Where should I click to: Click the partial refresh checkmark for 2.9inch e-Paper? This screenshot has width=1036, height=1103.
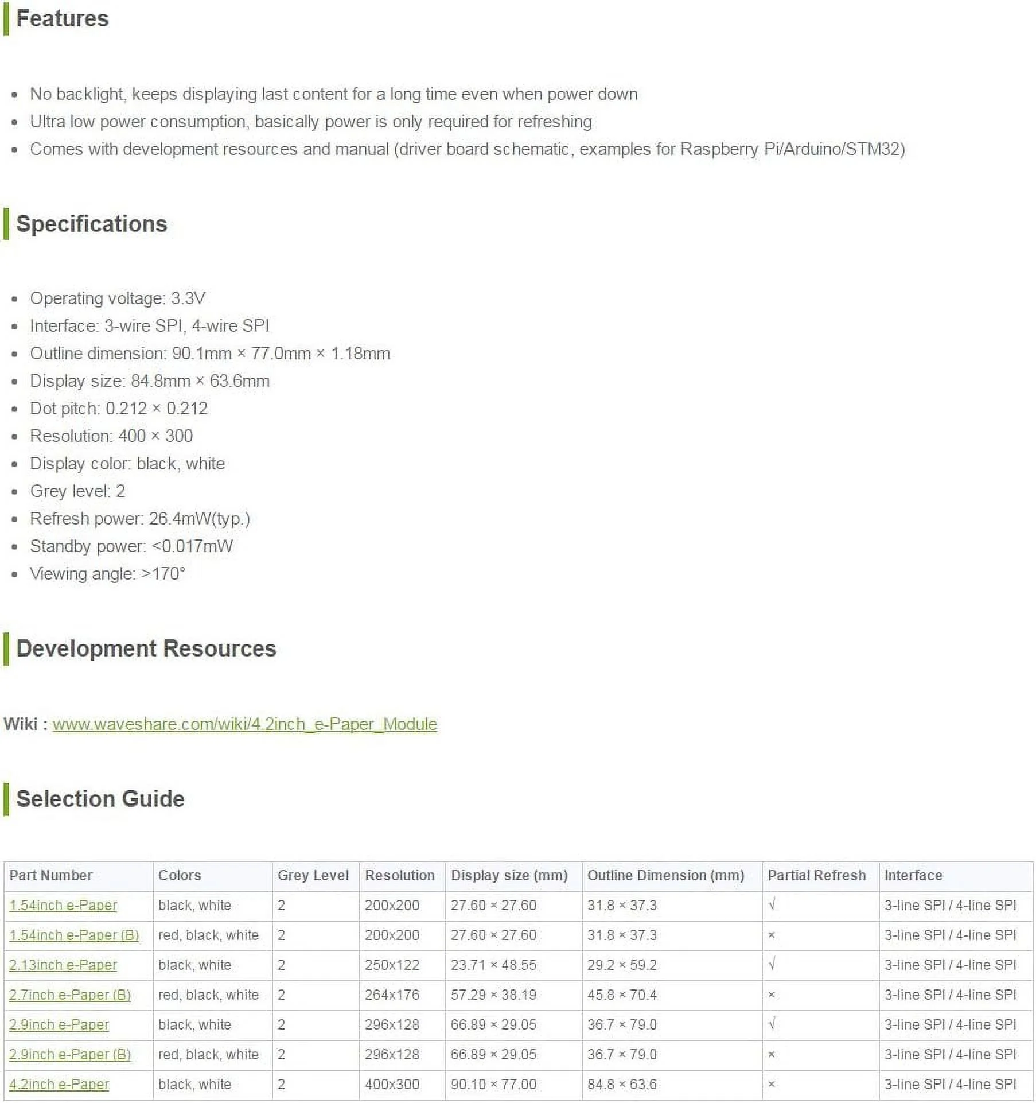(772, 1024)
